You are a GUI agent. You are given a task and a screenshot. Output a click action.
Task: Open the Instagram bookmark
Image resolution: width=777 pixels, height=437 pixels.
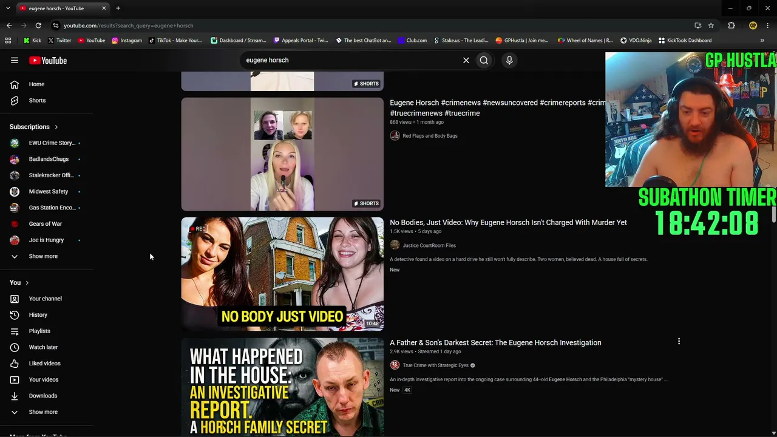point(126,41)
